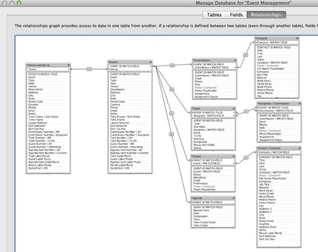This screenshot has width=318, height=252.
Task: Select the Assignees | Contributors title bar
Action: (279, 103)
